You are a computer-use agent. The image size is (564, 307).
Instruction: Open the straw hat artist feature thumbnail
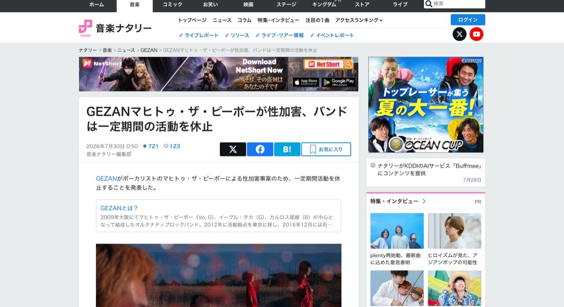(x=454, y=288)
